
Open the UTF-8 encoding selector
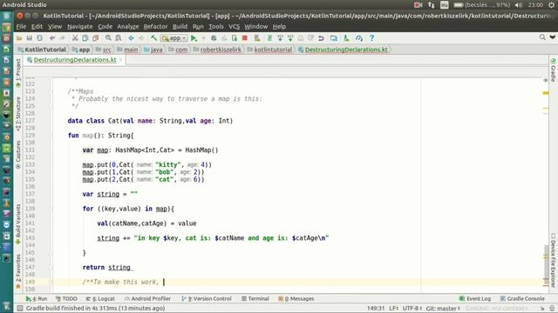pyautogui.click(x=412, y=309)
